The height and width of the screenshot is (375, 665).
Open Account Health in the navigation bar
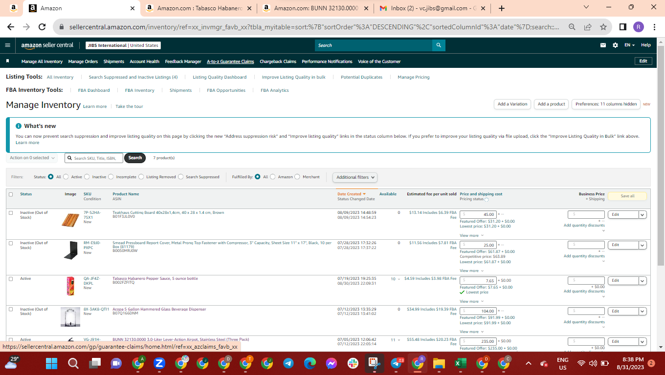click(144, 62)
